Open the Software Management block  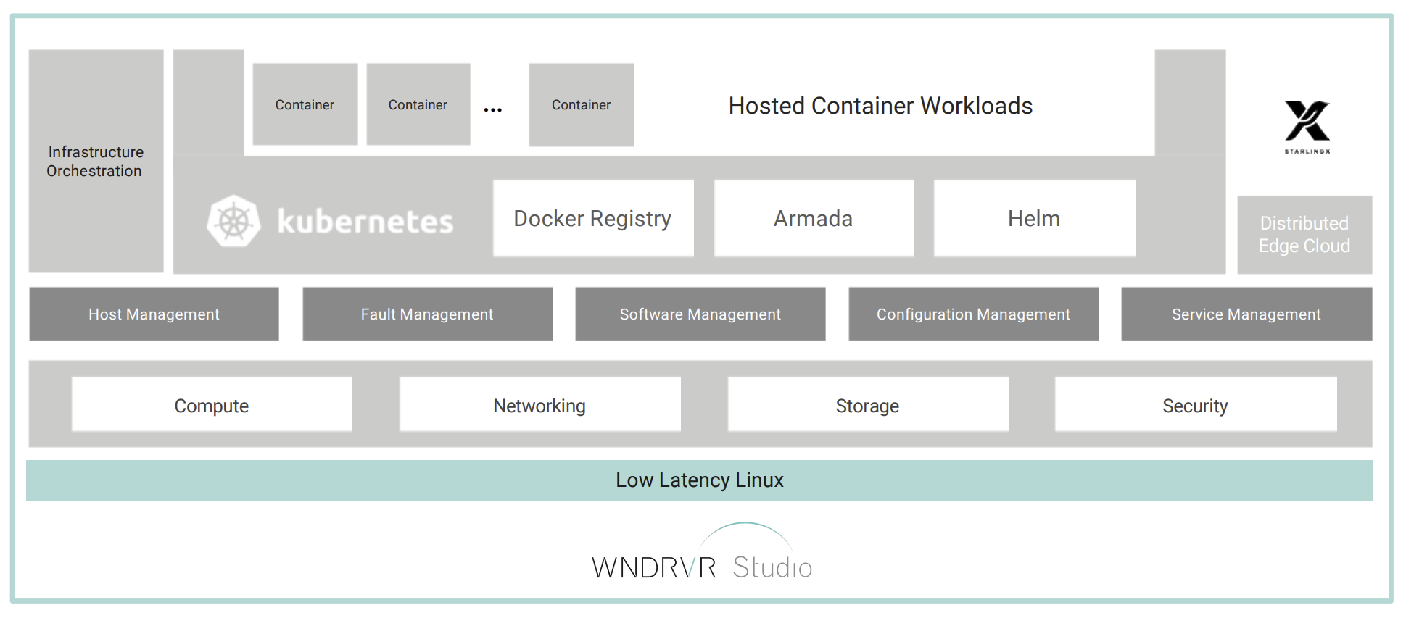pyautogui.click(x=700, y=314)
